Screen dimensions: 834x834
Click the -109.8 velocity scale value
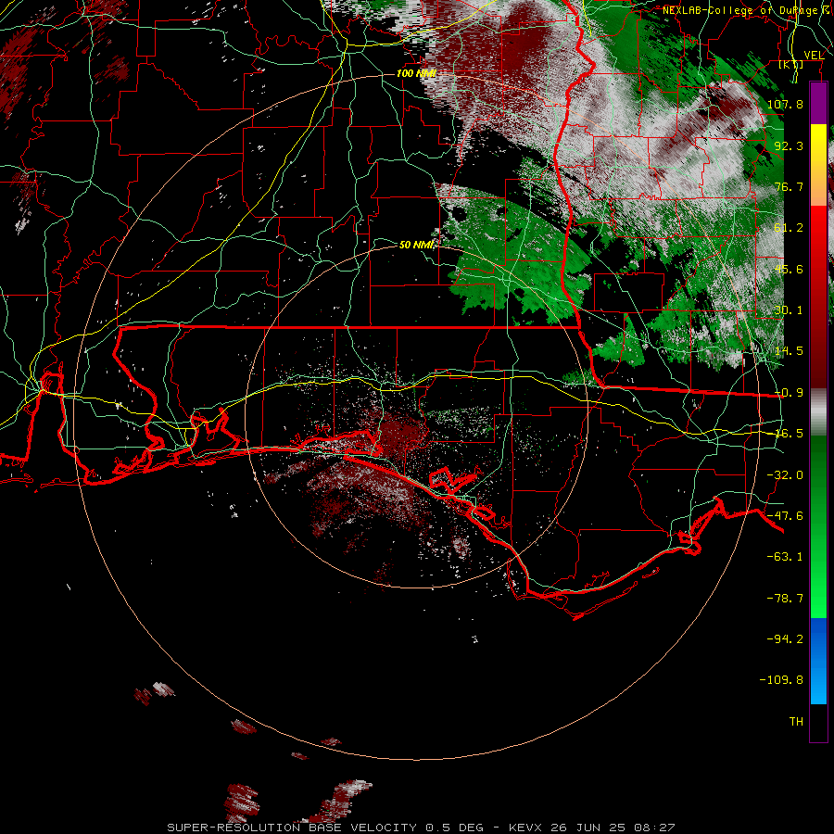tap(781, 680)
